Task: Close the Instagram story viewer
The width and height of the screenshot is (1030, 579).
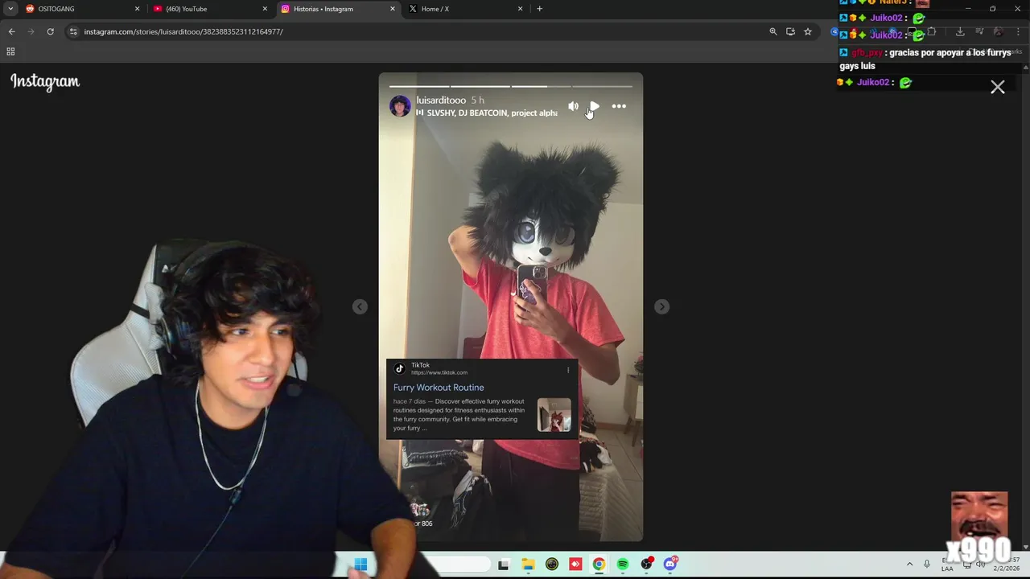Action: (998, 87)
